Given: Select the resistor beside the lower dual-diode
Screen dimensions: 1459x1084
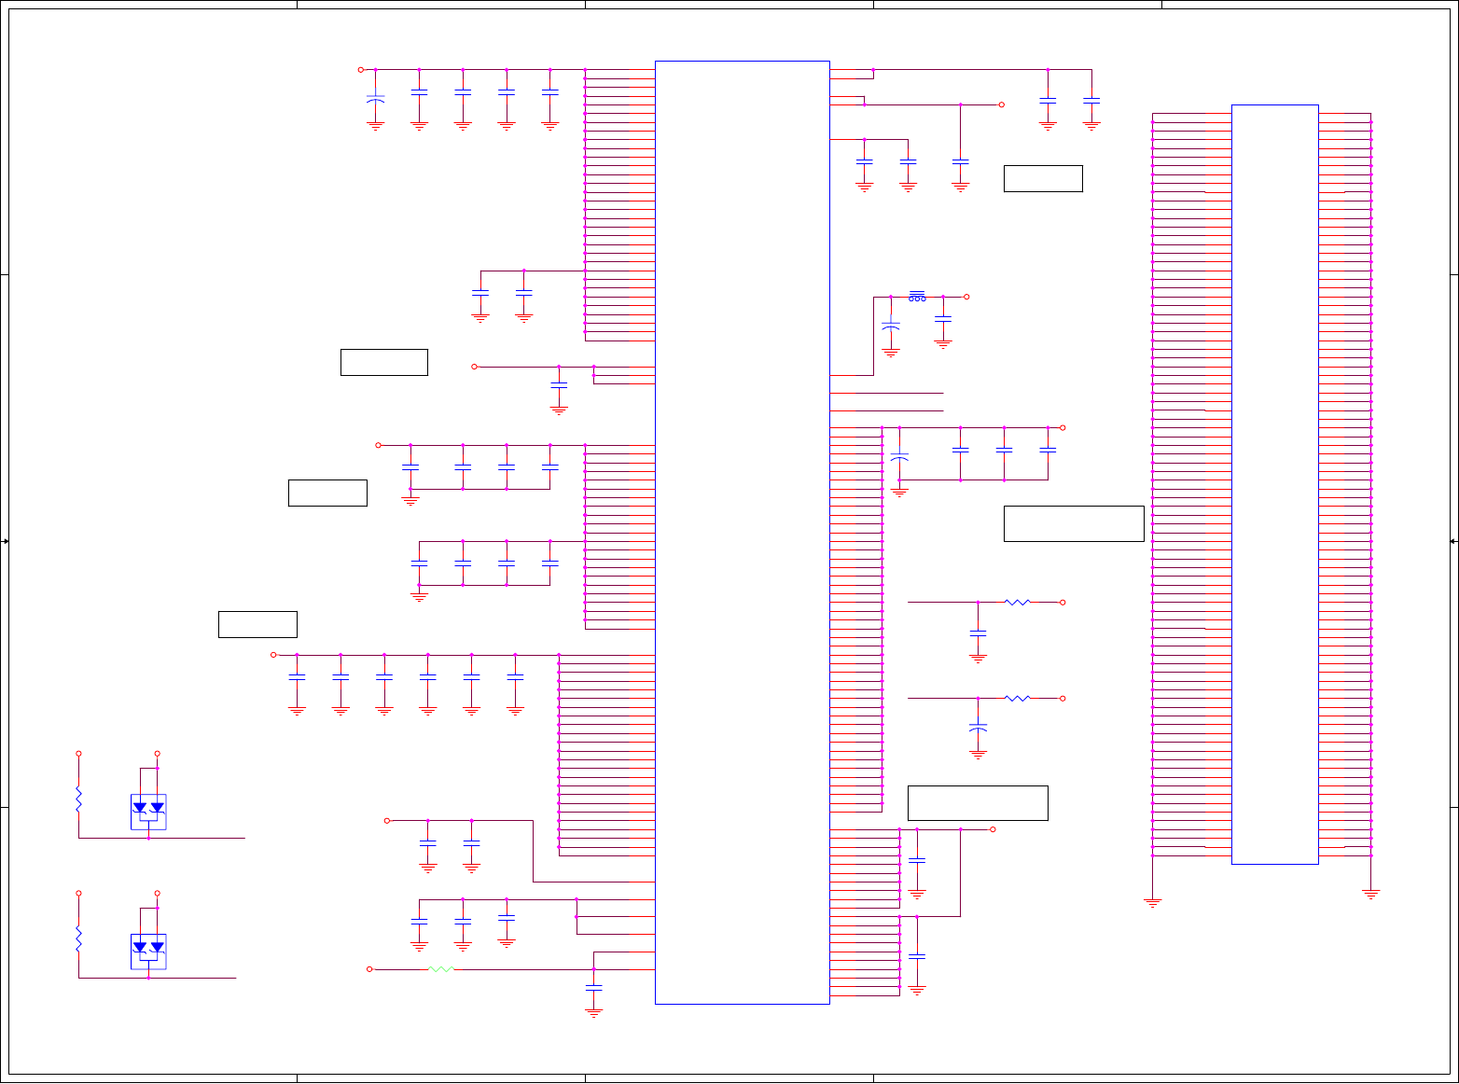Looking at the screenshot, I should (x=78, y=939).
